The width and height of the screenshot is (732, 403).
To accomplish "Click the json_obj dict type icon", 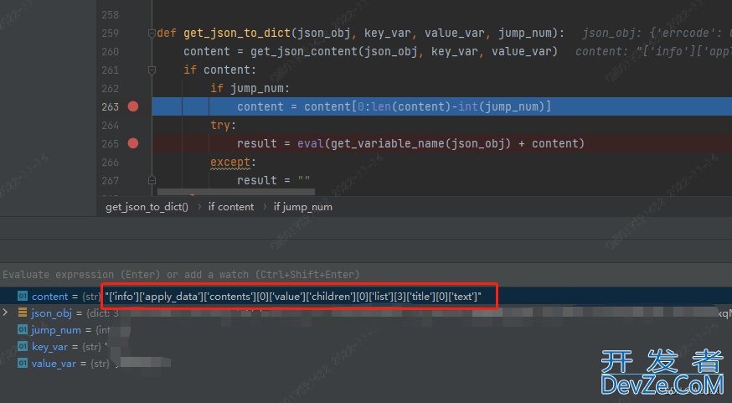I will 23,313.
